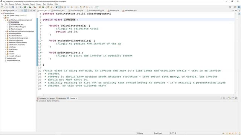This screenshot has height=135, width=241.
Task: Open the New wizard dropdown arrow
Action: coord(4,7)
